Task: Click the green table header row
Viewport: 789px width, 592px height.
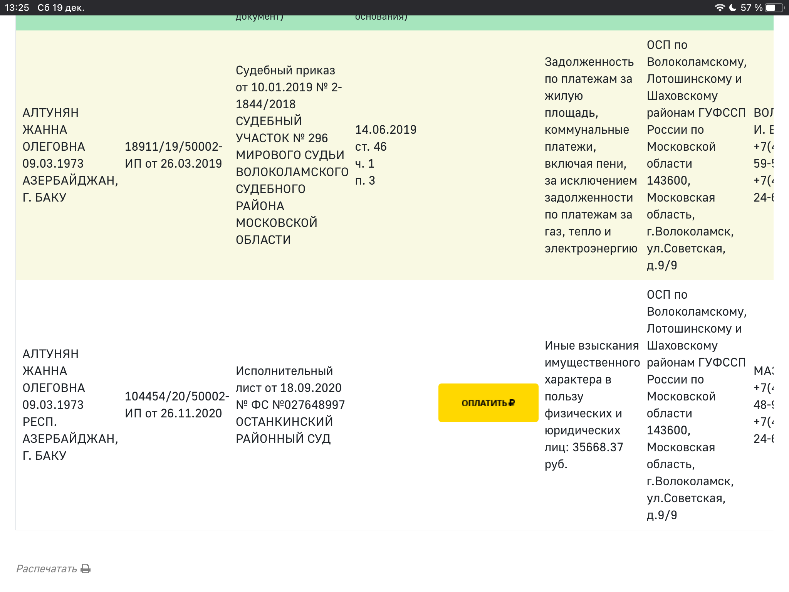Action: [x=394, y=22]
